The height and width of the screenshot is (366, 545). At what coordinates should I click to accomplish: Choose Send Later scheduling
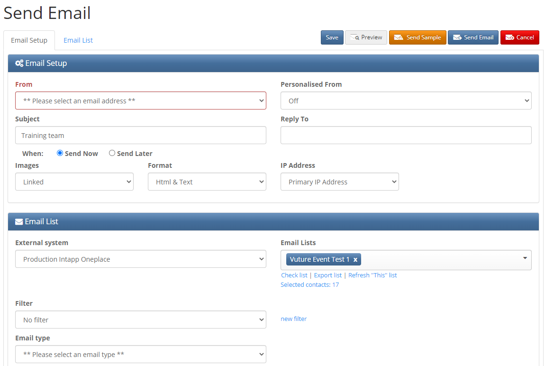[112, 153]
